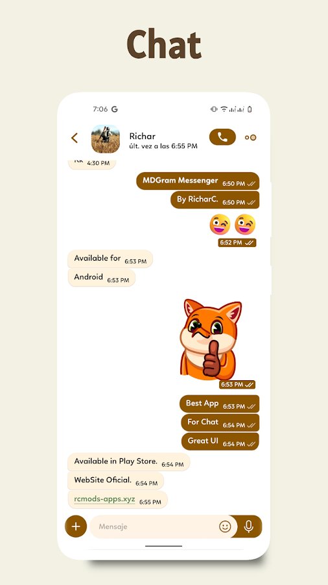Select the second winking emoji
The width and height of the screenshot is (328, 585).
pyautogui.click(x=245, y=224)
